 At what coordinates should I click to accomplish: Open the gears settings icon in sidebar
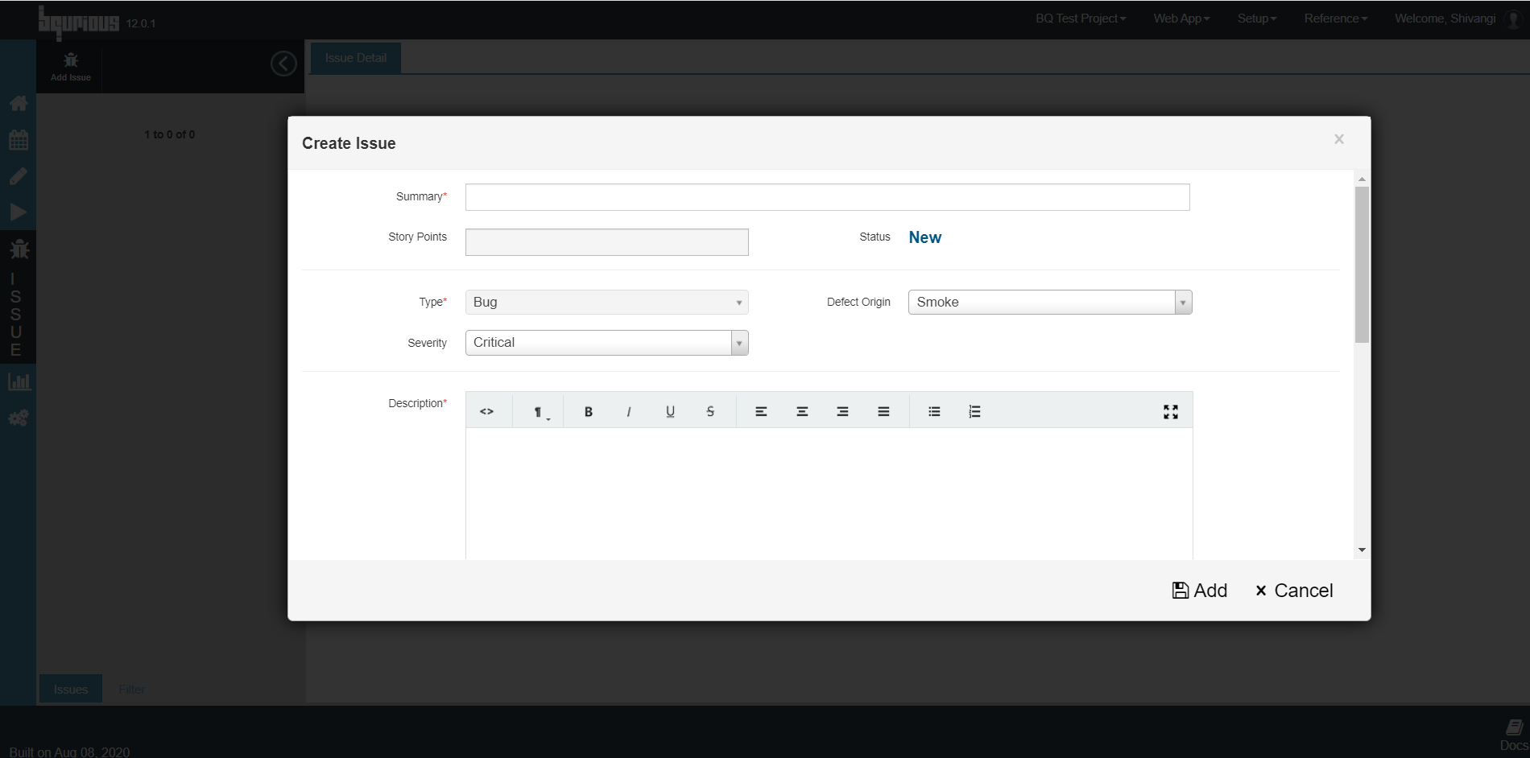tap(19, 418)
